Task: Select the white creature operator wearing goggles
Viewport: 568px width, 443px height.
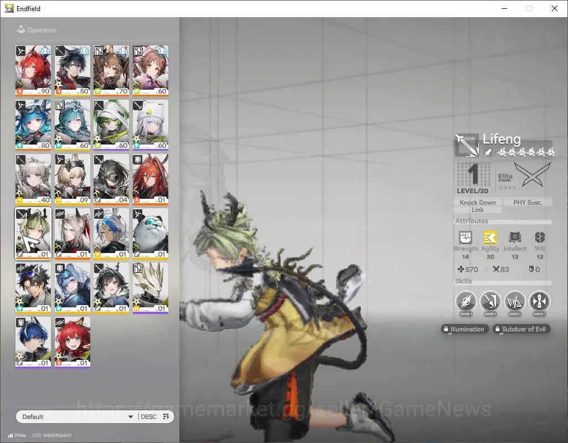Action: click(151, 233)
